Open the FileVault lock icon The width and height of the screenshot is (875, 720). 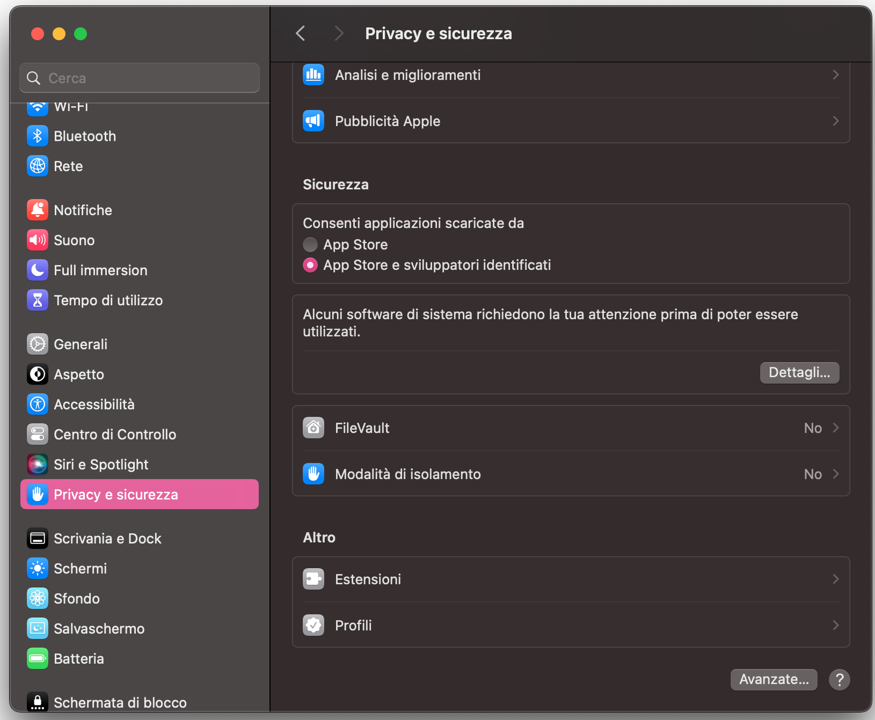313,428
